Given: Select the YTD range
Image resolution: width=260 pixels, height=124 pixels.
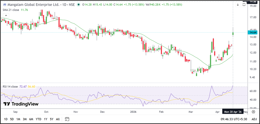Looking at the screenshot, I should click(x=38, y=119).
